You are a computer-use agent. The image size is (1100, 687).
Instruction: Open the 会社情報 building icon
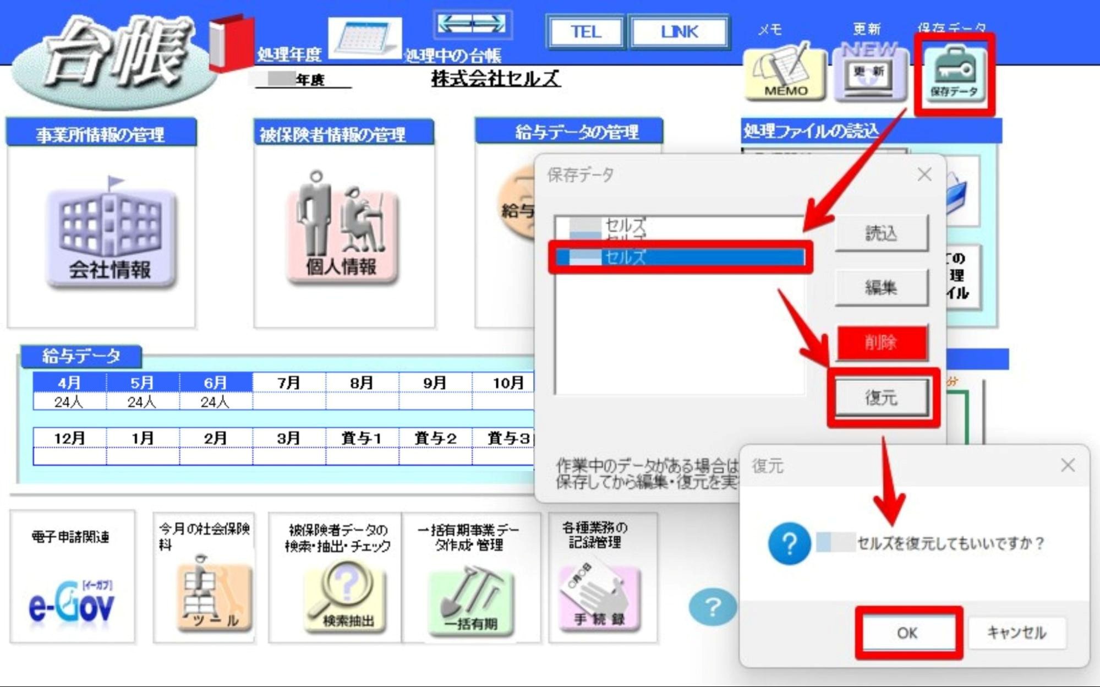[x=111, y=233]
